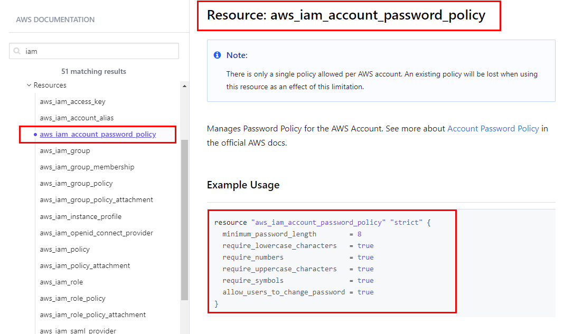Click the sidebar scrollbar thumb
573x334 pixels.
click(x=184, y=220)
